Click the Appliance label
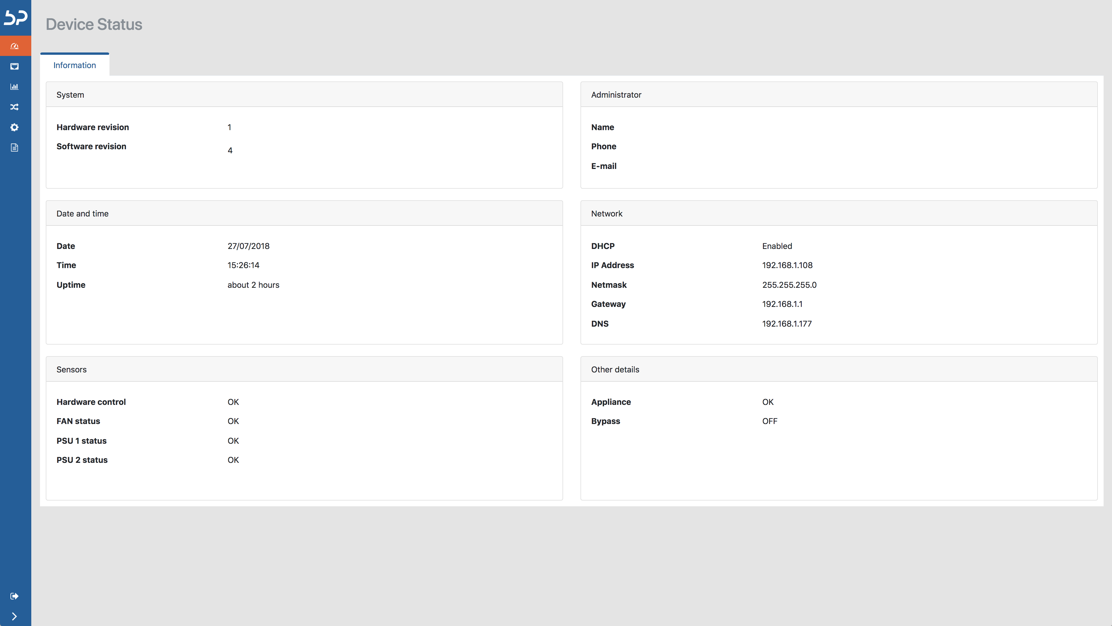 [611, 402]
